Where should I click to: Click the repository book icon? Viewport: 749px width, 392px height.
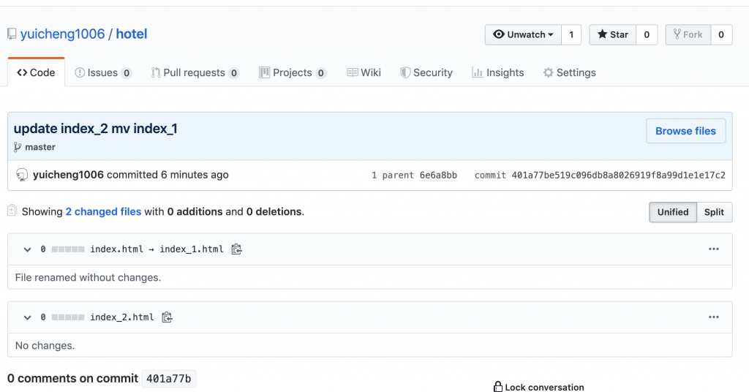pos(12,34)
